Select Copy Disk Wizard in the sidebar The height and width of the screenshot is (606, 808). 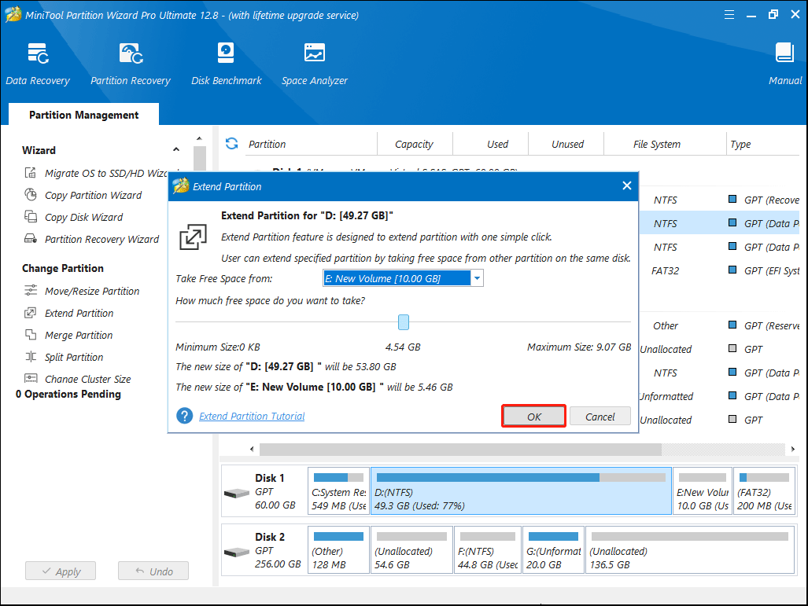coord(83,217)
